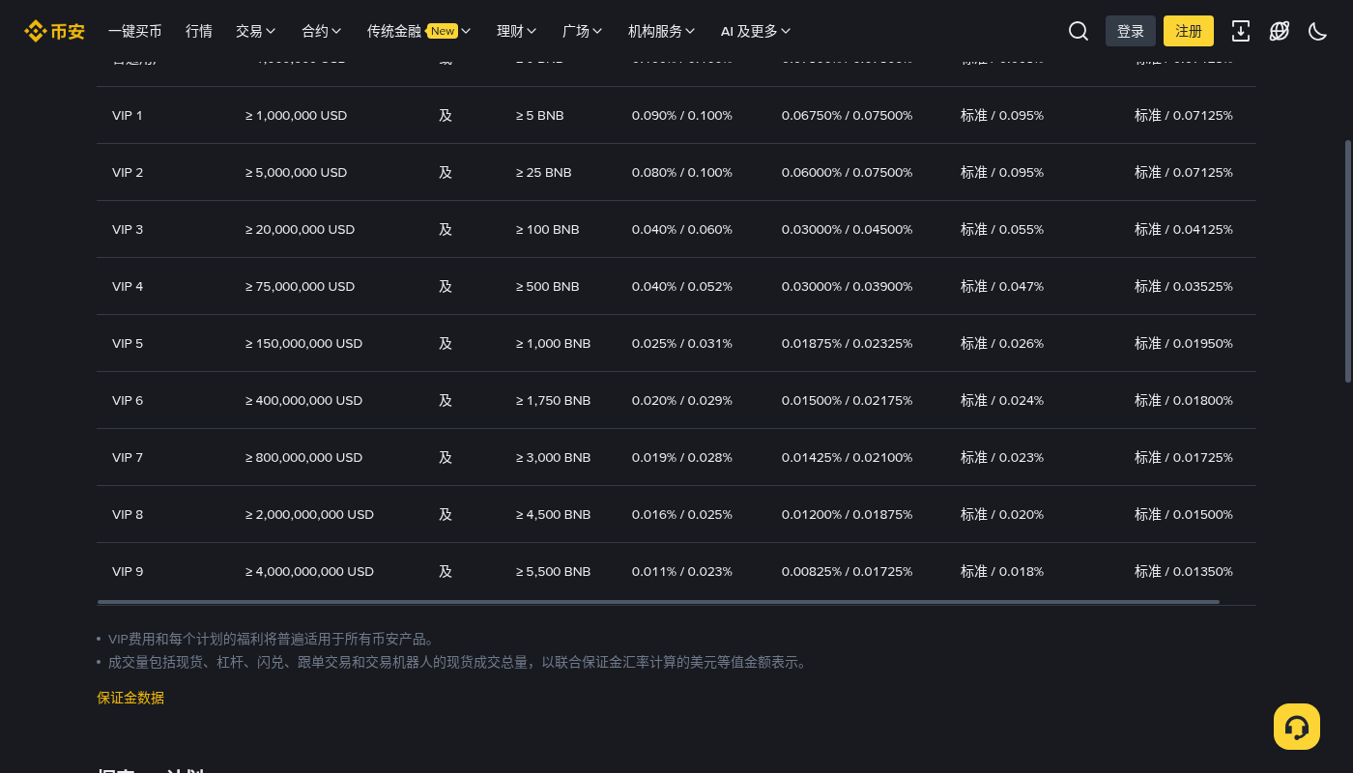Open the search icon

point(1079,31)
